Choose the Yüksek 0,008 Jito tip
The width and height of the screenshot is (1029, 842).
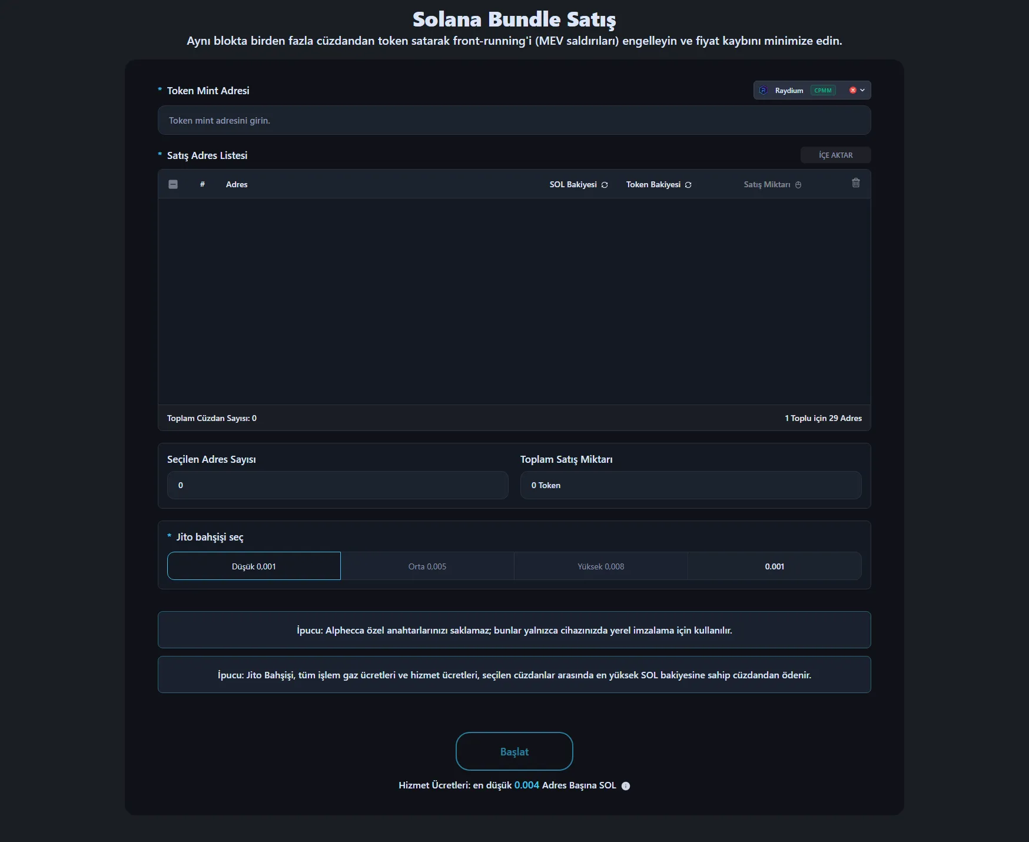pyautogui.click(x=600, y=566)
